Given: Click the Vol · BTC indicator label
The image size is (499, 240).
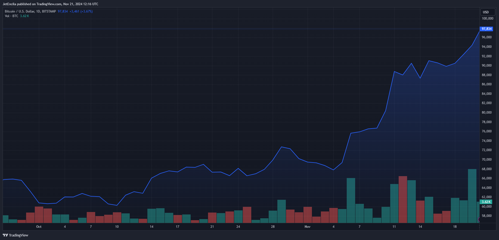Looking at the screenshot, I should [11, 16].
